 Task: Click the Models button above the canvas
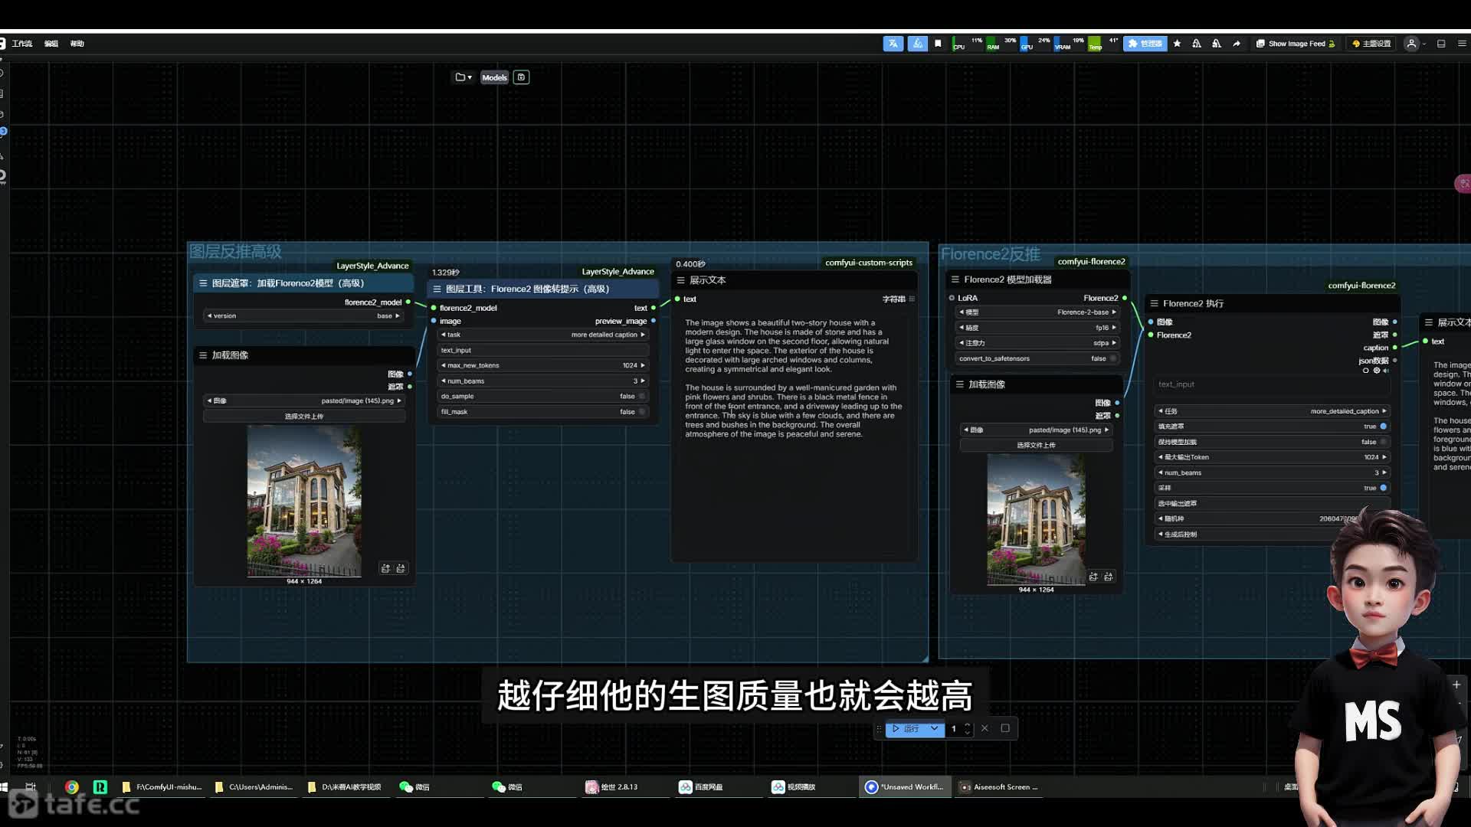click(495, 77)
